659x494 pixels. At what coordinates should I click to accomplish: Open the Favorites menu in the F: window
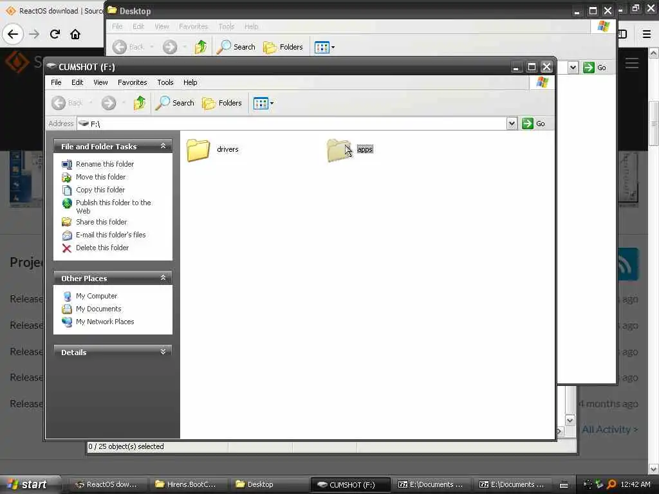133,82
